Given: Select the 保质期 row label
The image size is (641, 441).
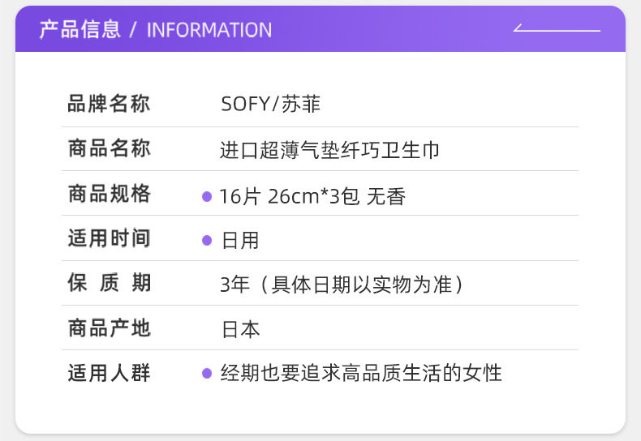Looking at the screenshot, I should (x=109, y=284).
